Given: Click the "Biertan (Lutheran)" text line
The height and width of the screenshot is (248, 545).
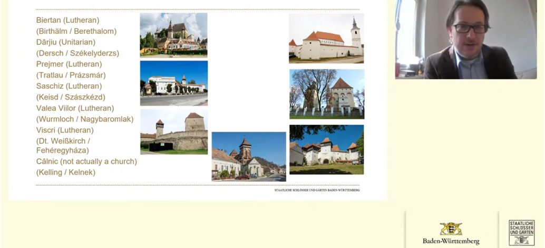Looking at the screenshot, I should pyautogui.click(x=67, y=20).
